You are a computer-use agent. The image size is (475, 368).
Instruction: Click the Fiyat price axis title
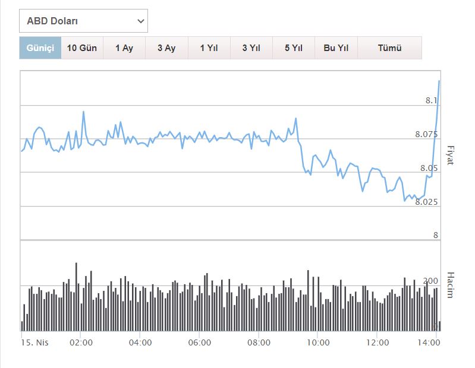click(x=450, y=154)
